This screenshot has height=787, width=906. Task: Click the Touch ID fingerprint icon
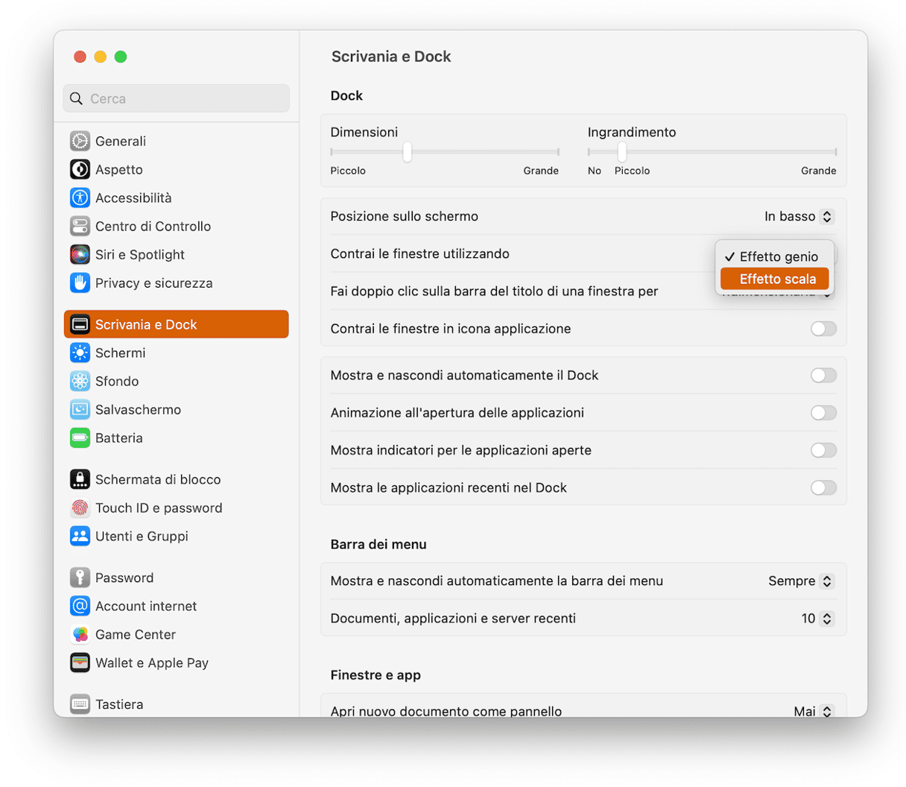point(80,508)
